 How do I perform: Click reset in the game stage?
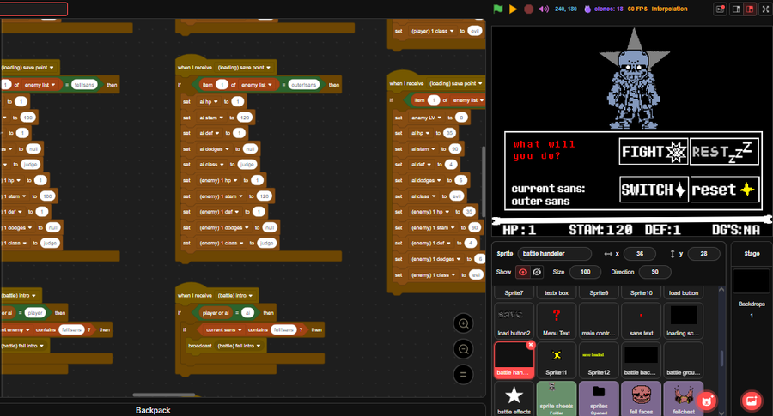point(723,190)
